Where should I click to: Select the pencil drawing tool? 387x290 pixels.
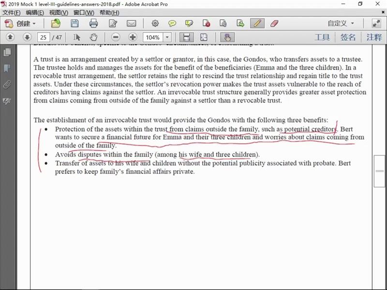257,23
